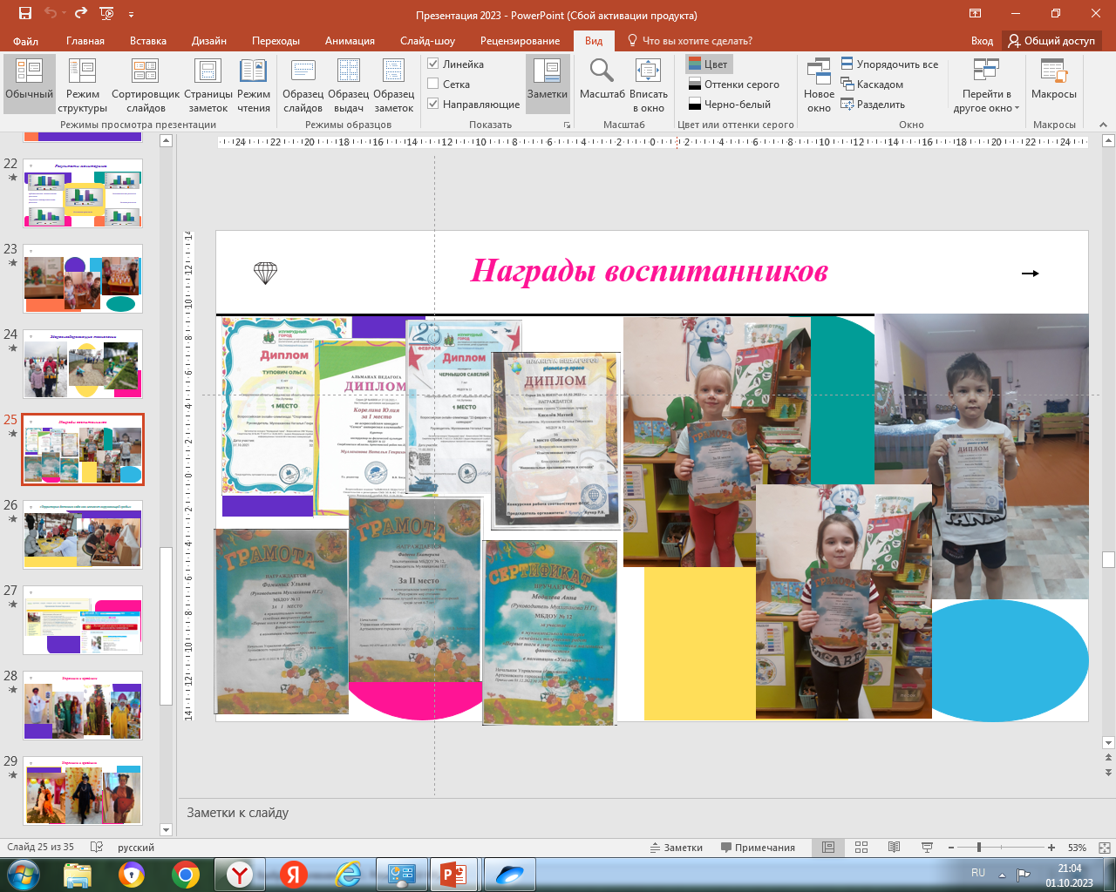Open Страницы заметок view

(208, 84)
